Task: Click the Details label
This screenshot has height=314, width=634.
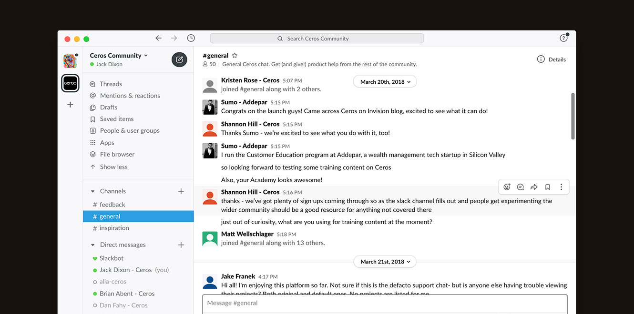Action: coord(557,59)
